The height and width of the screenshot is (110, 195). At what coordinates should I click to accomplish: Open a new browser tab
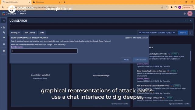point(65,2)
